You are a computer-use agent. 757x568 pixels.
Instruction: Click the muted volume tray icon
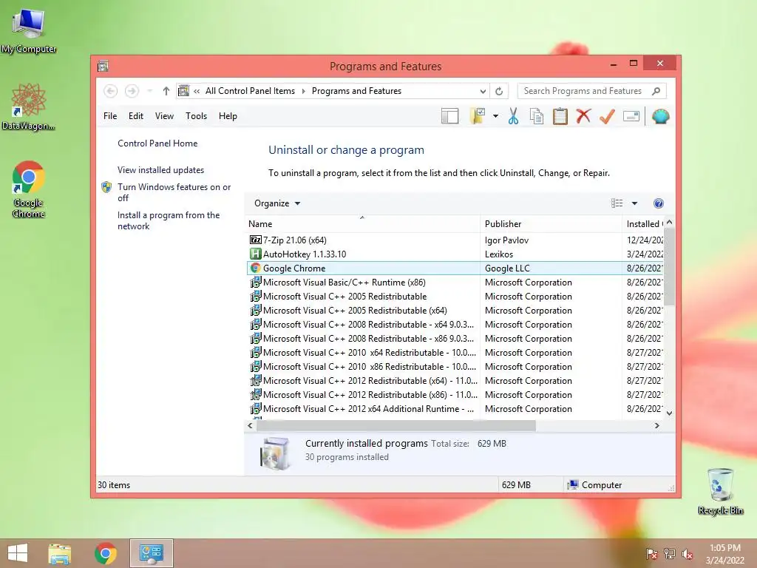point(688,554)
